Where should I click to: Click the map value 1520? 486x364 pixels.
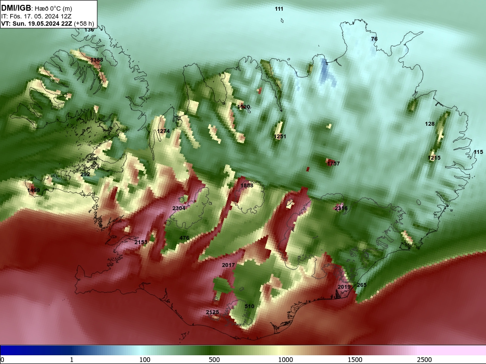point(243,107)
